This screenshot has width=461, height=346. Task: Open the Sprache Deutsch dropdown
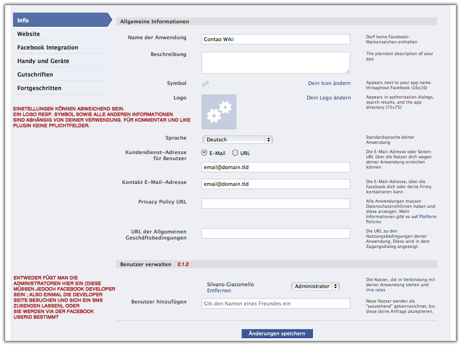coord(238,140)
